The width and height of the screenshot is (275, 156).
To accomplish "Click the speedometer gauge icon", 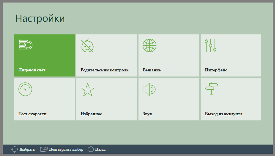I will [x=25, y=89].
